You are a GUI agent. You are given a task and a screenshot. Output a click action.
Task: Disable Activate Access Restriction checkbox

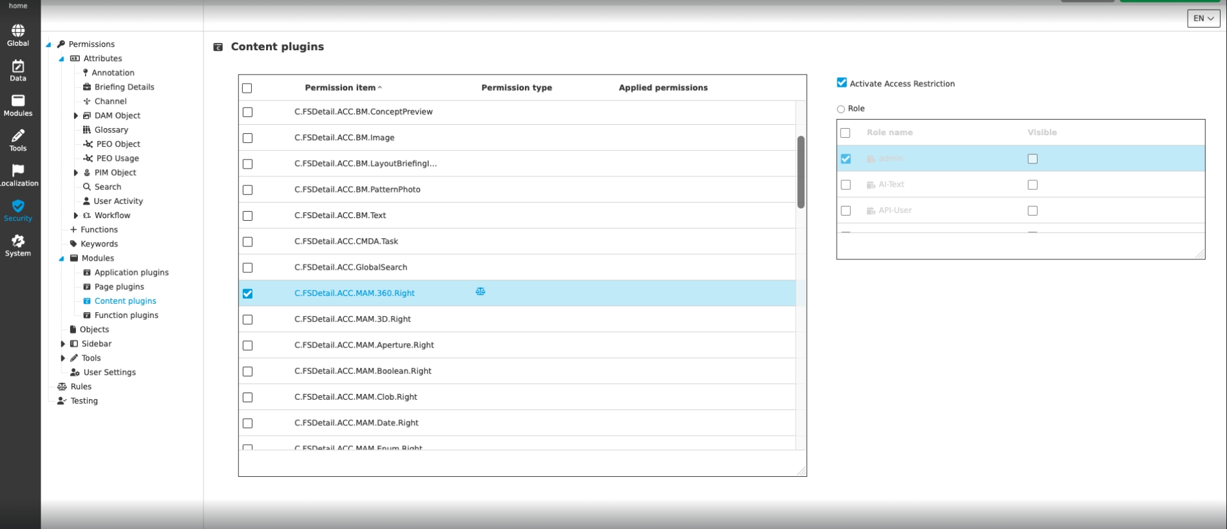click(x=842, y=82)
